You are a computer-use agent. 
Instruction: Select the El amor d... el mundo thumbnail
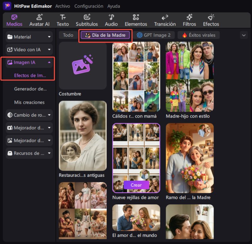coord(136,218)
